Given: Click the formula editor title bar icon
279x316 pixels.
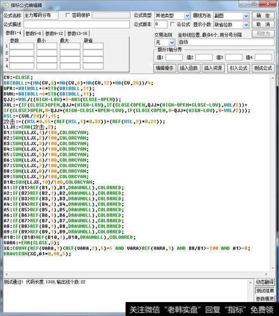Looking at the screenshot, I should click(x=6, y=5).
